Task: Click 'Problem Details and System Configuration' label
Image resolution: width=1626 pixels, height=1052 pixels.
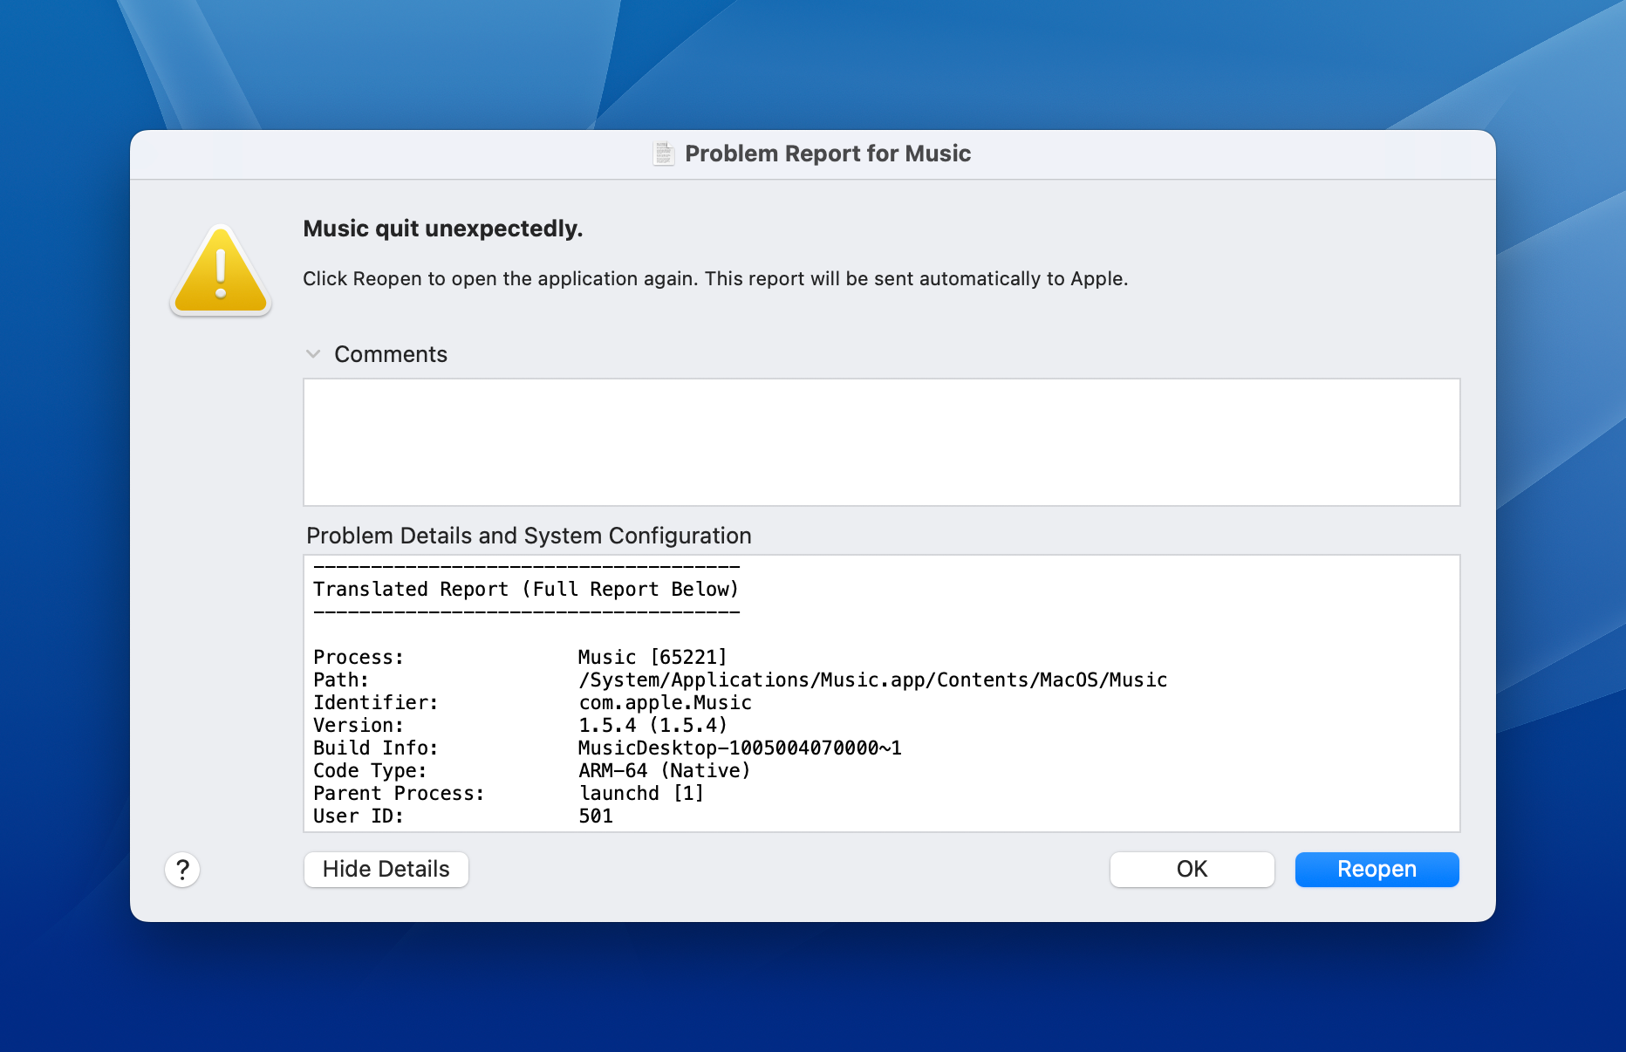Action: tap(529, 536)
